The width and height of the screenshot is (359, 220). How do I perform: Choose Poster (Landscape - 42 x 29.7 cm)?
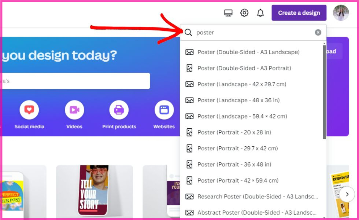coord(251,84)
